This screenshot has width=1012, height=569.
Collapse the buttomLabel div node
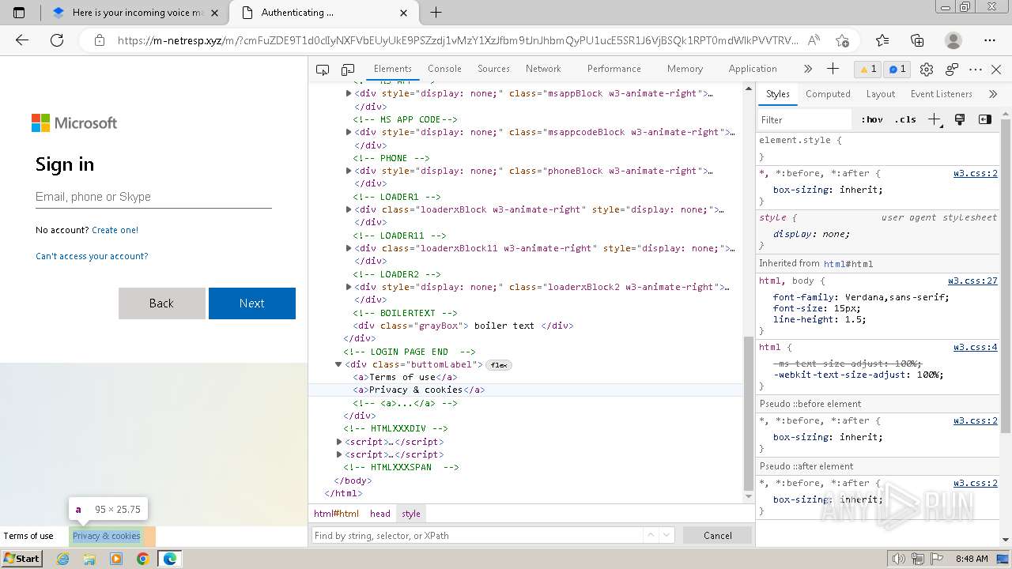338,364
